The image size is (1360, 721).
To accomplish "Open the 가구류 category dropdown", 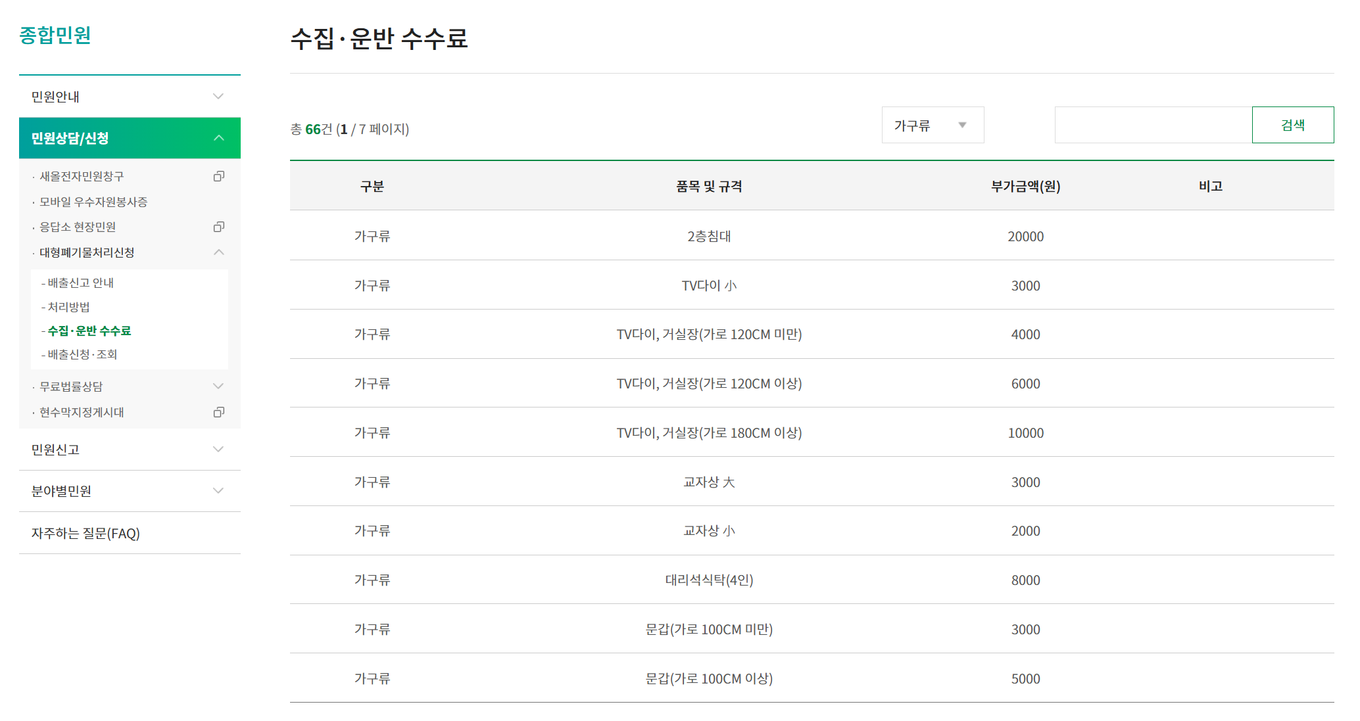I will pos(932,125).
